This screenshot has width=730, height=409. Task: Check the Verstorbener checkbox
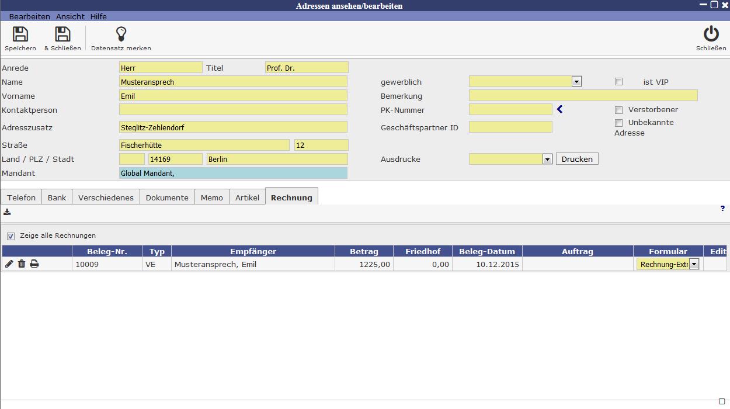pos(618,110)
